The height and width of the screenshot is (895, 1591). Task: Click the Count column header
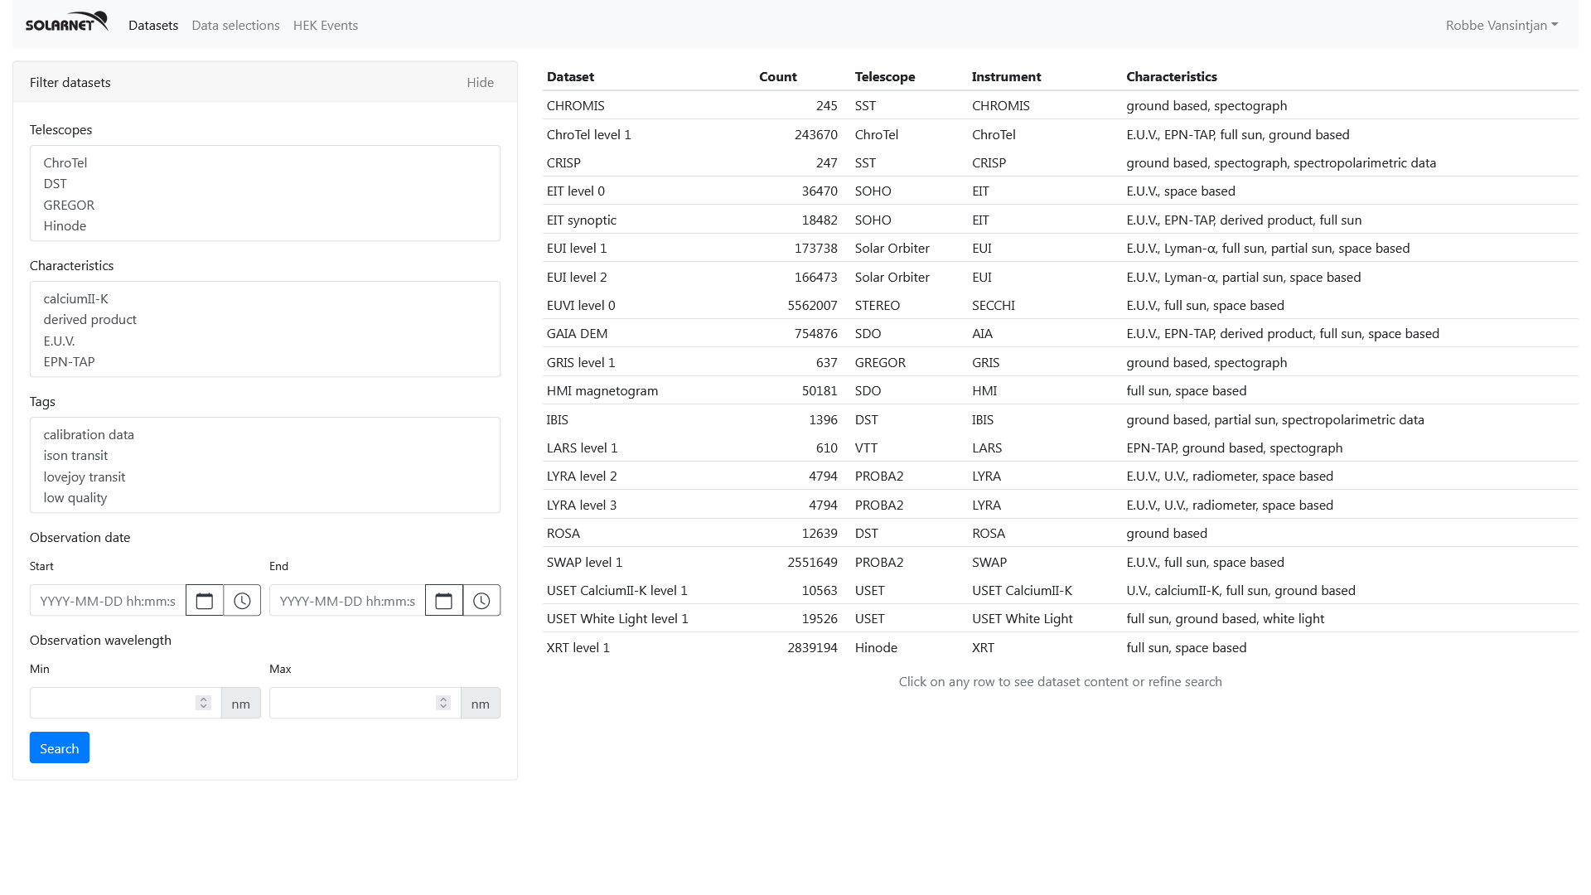pyautogui.click(x=777, y=76)
